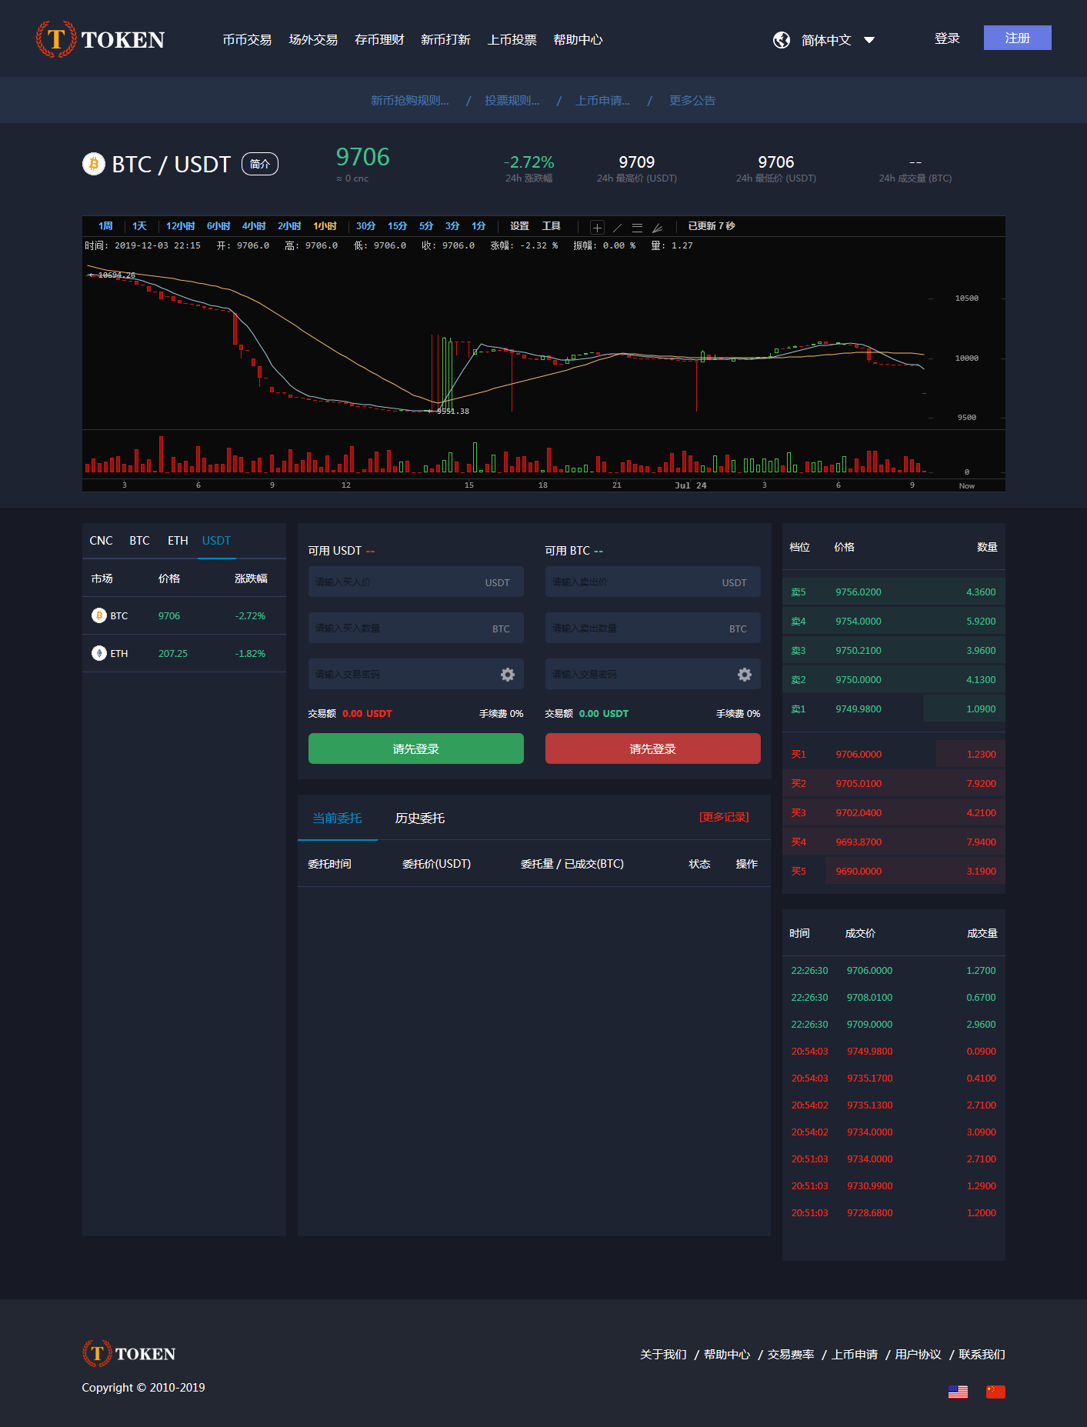
Task: Open the buy-side trade password gear settings
Action: 508,675
